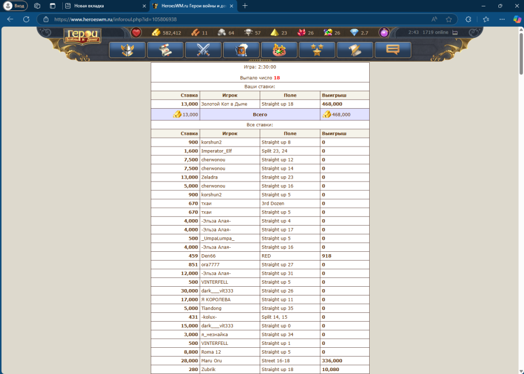Open the Favorites list icon

coord(486,19)
